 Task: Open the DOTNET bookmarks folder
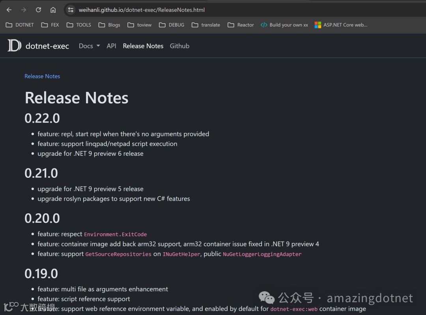(20, 25)
